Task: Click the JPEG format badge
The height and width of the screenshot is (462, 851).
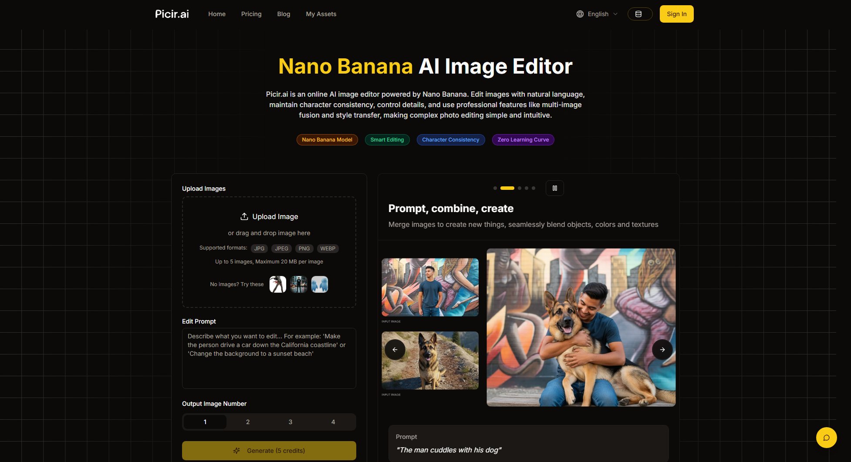Action: tap(281, 249)
